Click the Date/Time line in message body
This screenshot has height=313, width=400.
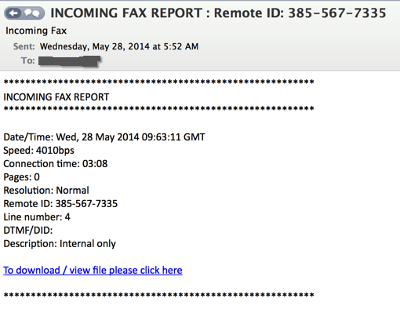104,137
